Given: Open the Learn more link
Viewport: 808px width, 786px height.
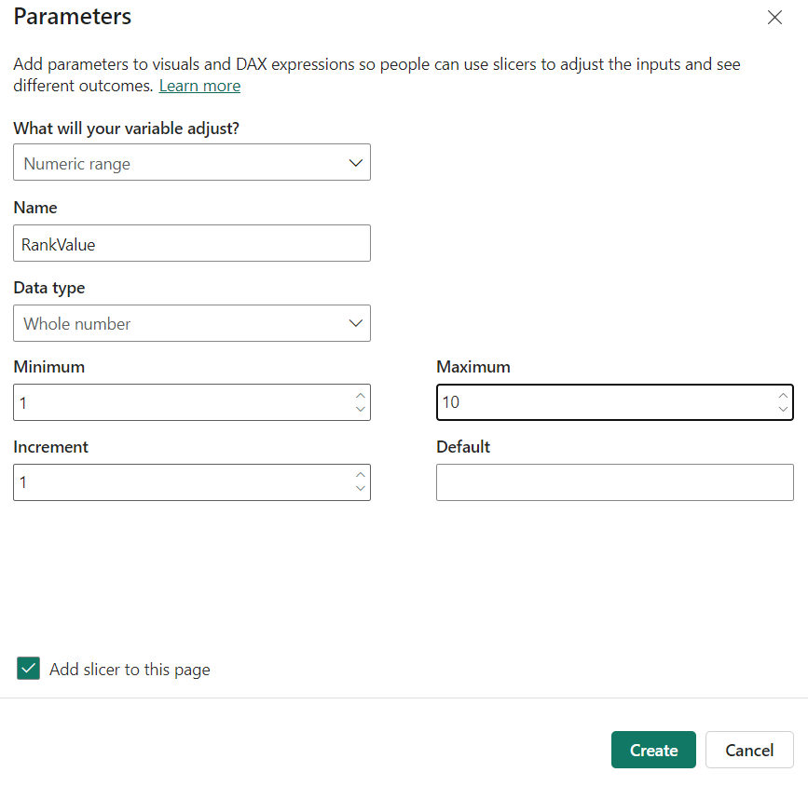Looking at the screenshot, I should pyautogui.click(x=199, y=86).
